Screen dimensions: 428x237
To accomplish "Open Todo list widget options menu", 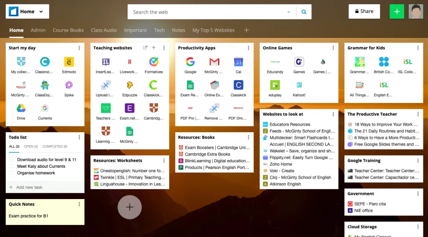I will pyautogui.click(x=79, y=137).
